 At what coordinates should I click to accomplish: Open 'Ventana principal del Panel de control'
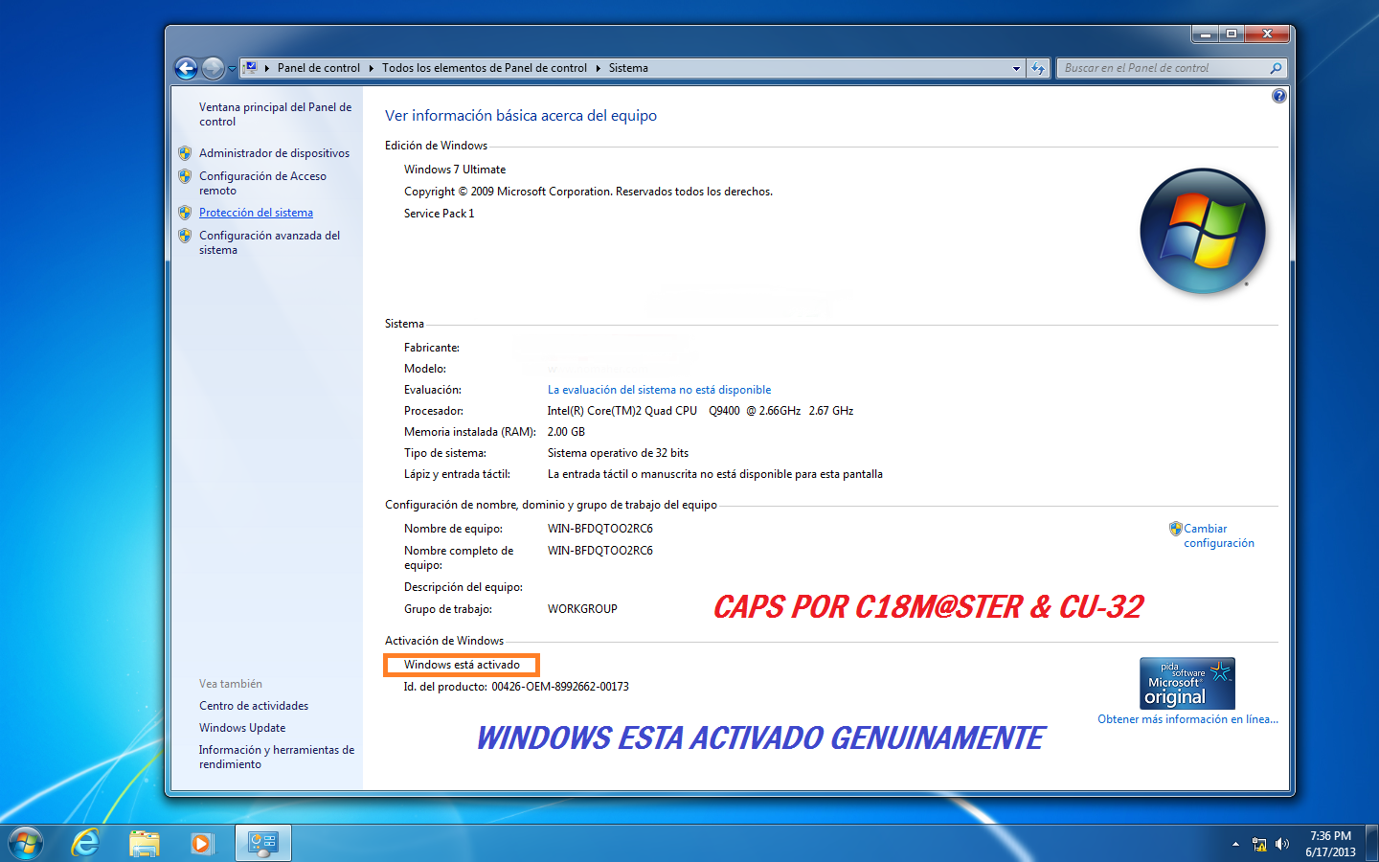coord(275,114)
